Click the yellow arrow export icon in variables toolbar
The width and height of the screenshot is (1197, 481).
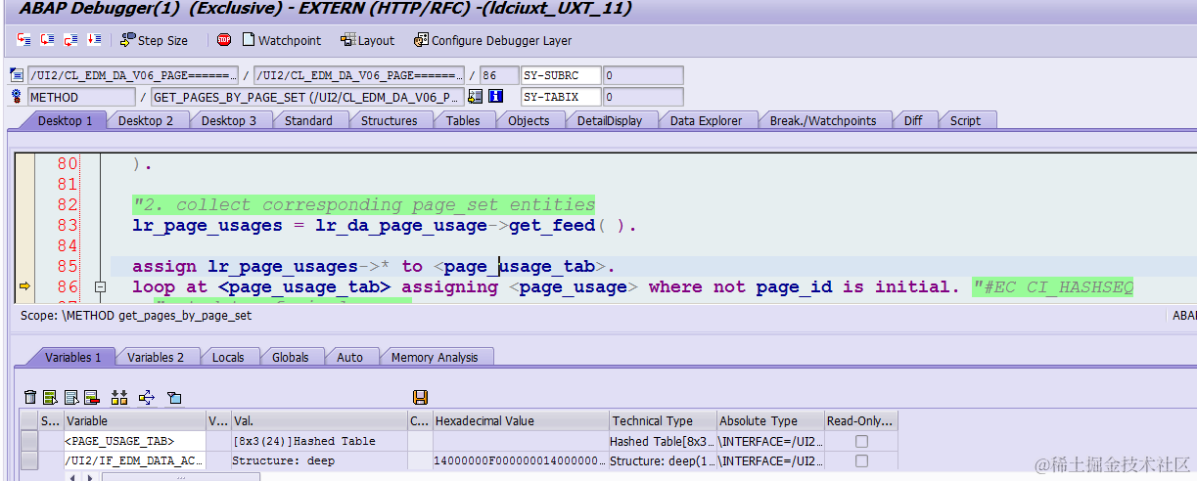pyautogui.click(x=147, y=397)
